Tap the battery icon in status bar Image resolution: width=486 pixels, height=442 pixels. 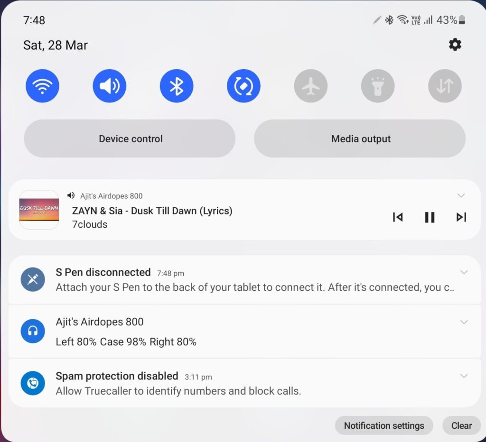tap(462, 20)
